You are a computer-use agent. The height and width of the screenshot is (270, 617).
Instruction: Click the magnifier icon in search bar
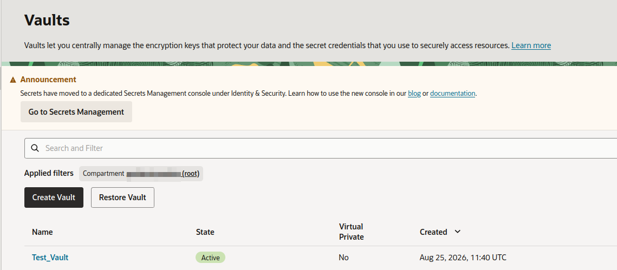[x=35, y=148]
